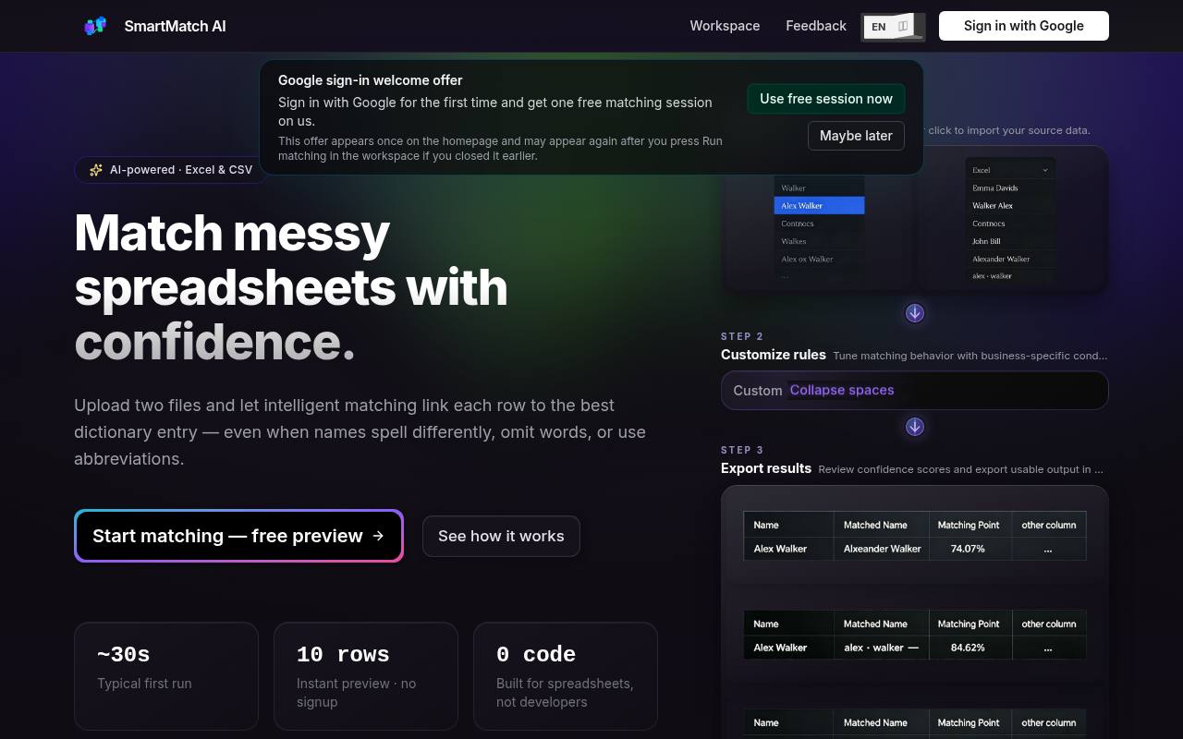Click the Custom rules input field
This screenshot has width=1183, height=739.
pos(915,390)
